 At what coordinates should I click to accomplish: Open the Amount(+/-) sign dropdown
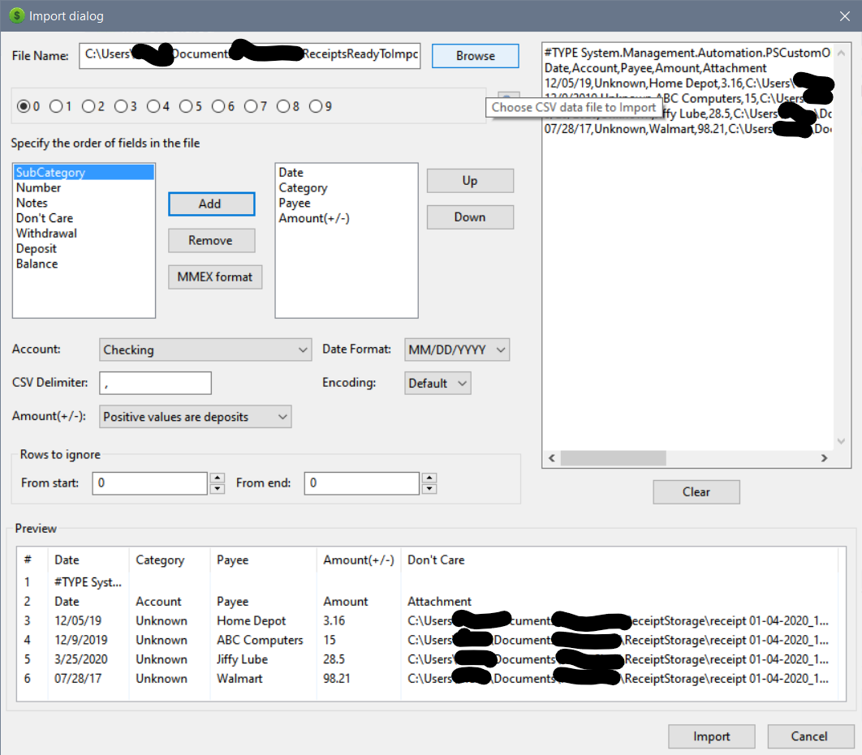(x=195, y=417)
